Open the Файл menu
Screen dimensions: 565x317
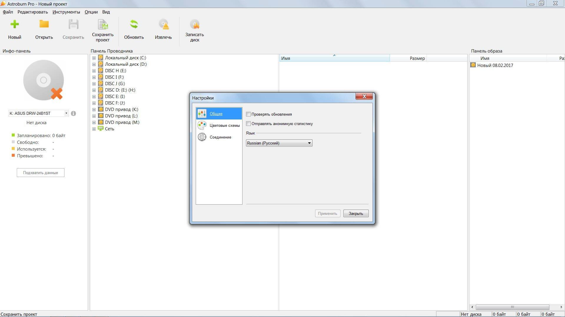click(8, 12)
